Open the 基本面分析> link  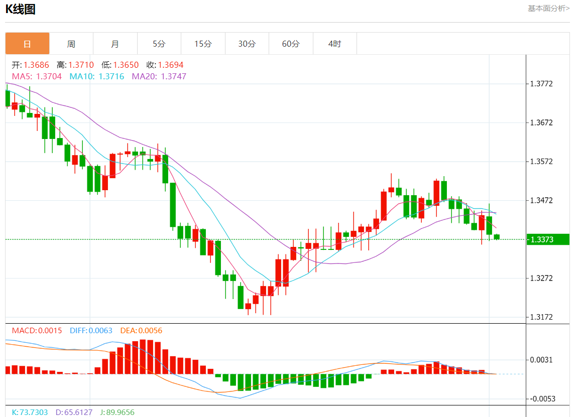(x=548, y=9)
